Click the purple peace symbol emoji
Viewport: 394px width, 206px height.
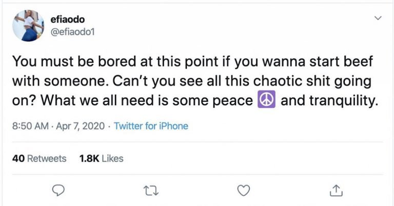coord(266,99)
